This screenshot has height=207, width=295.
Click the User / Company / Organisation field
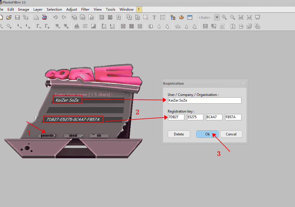point(205,100)
